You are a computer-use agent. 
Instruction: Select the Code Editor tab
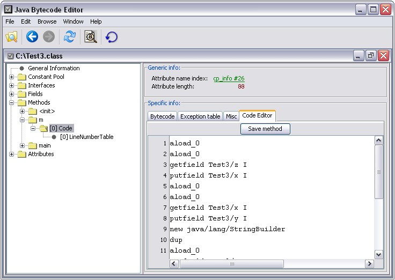(257, 115)
